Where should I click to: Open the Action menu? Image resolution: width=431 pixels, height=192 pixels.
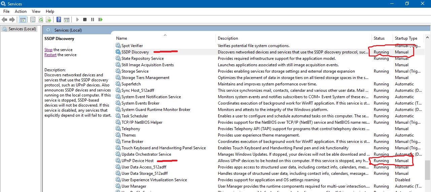21,11
